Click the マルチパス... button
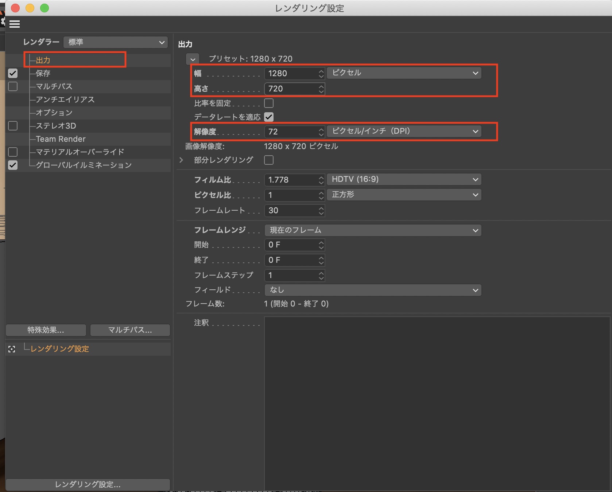 pos(130,330)
